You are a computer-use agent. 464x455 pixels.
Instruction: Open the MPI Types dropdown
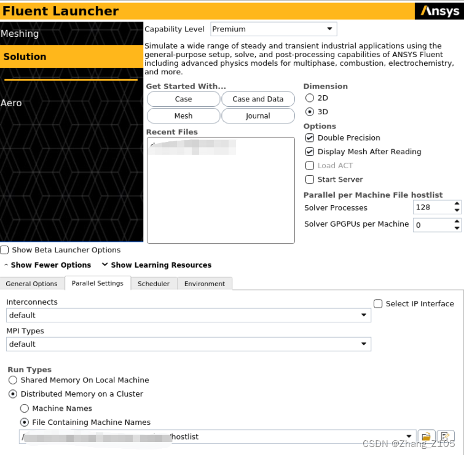pos(189,344)
